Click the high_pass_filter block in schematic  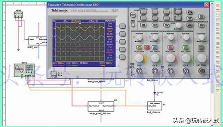[x=101, y=106]
